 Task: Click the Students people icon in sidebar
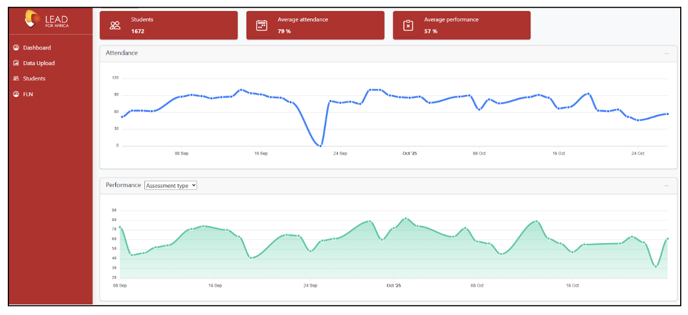16,78
